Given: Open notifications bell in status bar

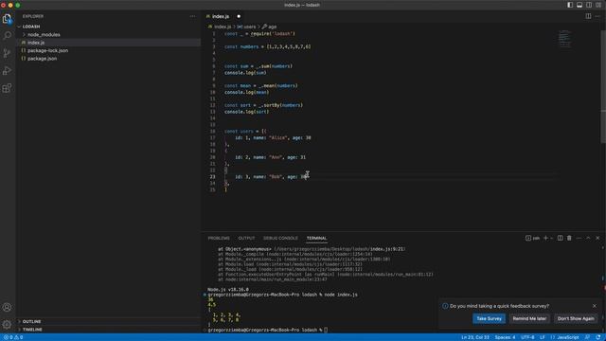Looking at the screenshot, I should point(598,337).
